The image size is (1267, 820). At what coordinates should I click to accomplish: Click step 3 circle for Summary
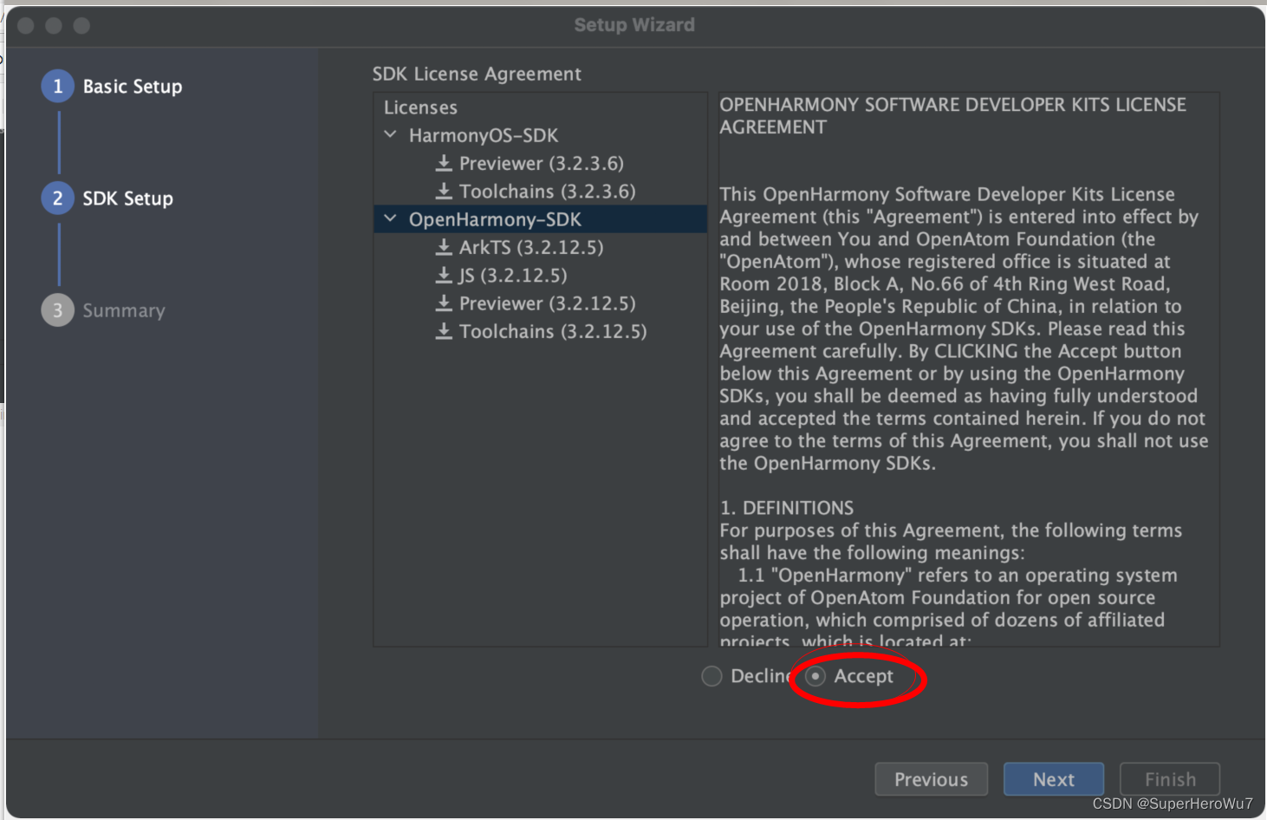click(x=58, y=309)
